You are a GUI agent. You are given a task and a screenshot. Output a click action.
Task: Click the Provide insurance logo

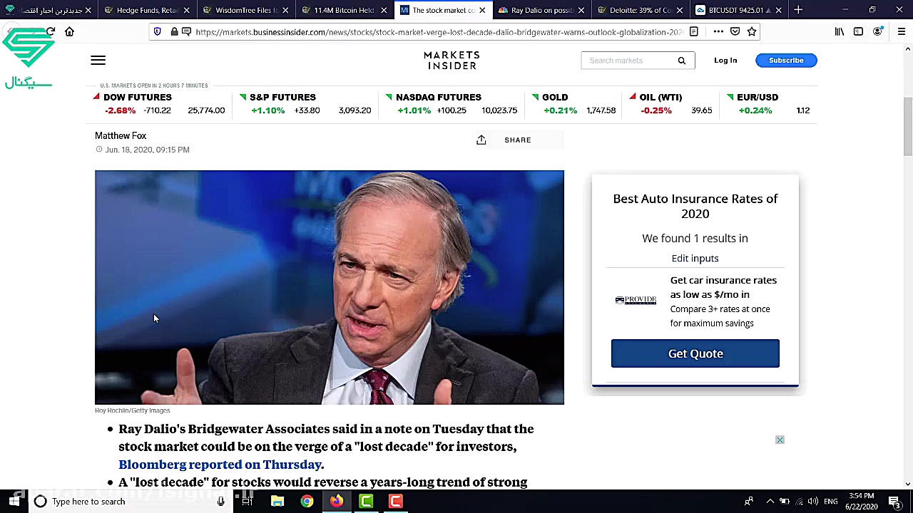tap(636, 301)
